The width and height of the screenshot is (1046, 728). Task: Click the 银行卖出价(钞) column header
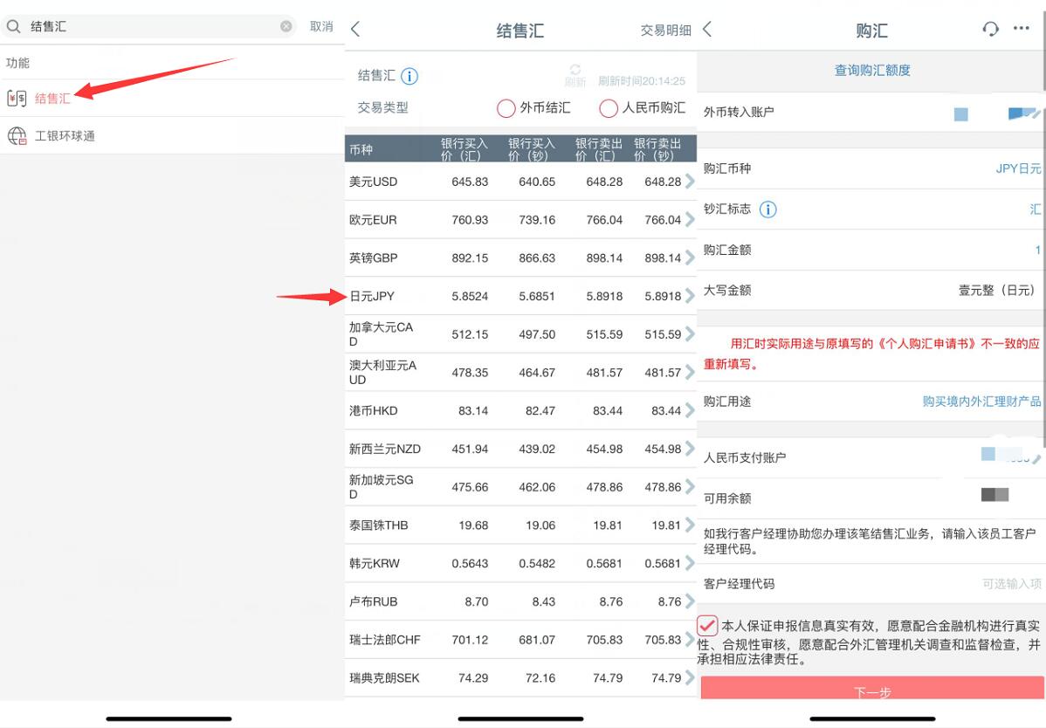[657, 149]
